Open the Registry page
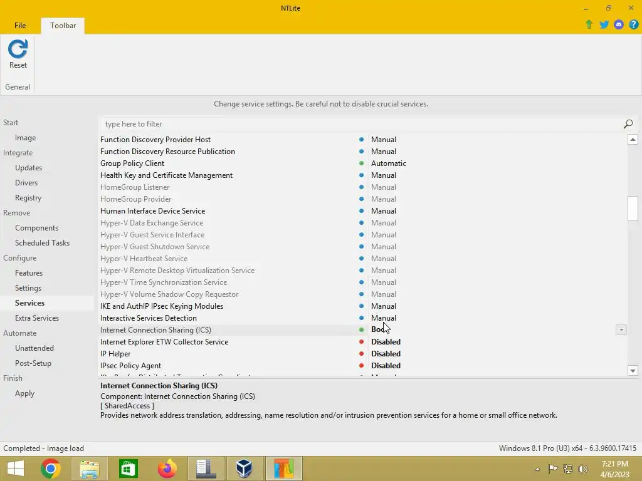 point(28,198)
